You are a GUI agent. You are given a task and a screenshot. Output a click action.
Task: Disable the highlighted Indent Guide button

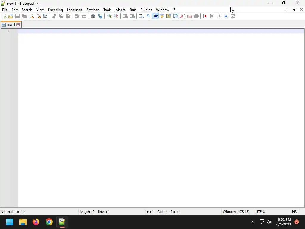[155, 16]
